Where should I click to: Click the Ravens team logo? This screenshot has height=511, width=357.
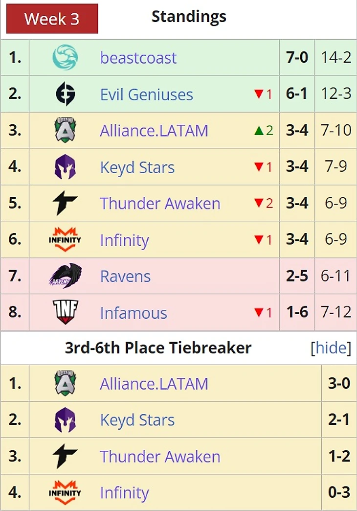pyautogui.click(x=65, y=276)
